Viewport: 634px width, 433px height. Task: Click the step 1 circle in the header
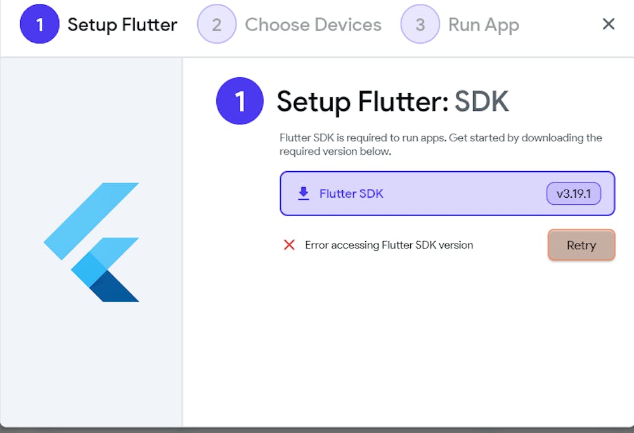coord(40,25)
